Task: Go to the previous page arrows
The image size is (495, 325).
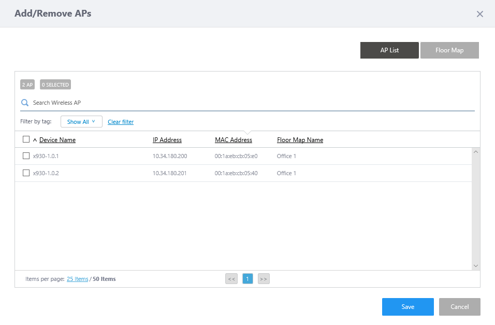Action: click(x=231, y=279)
